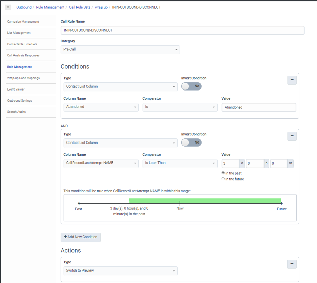The width and height of the screenshot is (317, 283).
Task: Select the 'in the future' radio option
Action: pos(223,179)
